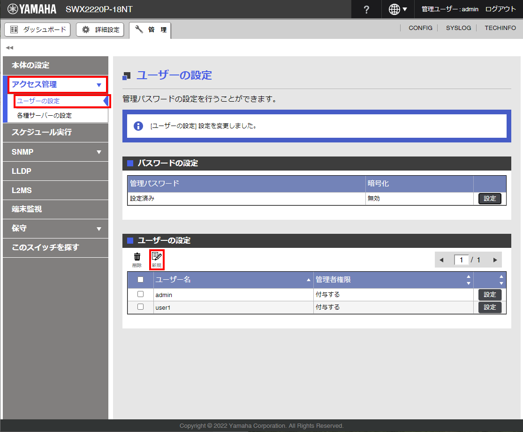Click the ログアウト link
The image size is (523, 432).
500,9
